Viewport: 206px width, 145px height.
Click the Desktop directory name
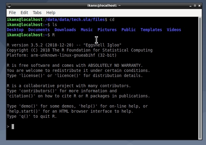tap(15, 30)
